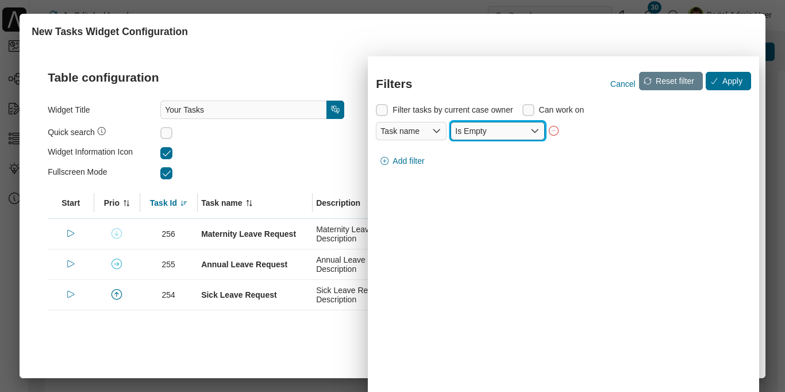Click the info icon in the left sidebar
The image size is (785, 392).
point(14,198)
